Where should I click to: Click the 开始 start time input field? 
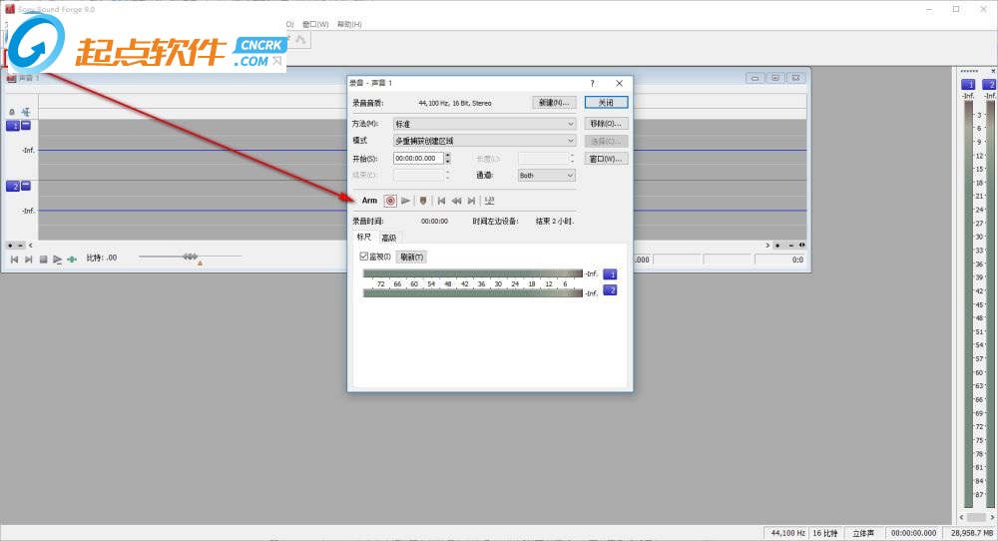418,158
